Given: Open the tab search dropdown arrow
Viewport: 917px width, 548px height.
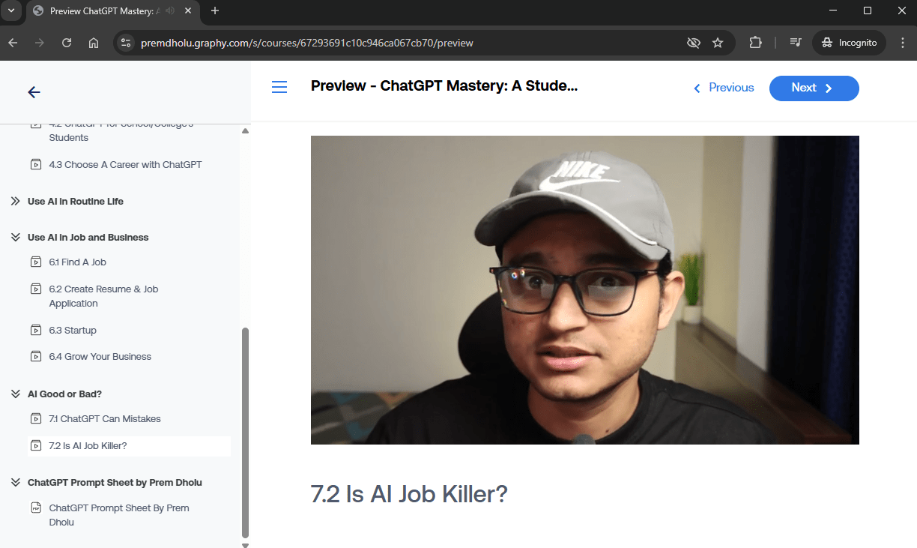Looking at the screenshot, I should coord(11,11).
